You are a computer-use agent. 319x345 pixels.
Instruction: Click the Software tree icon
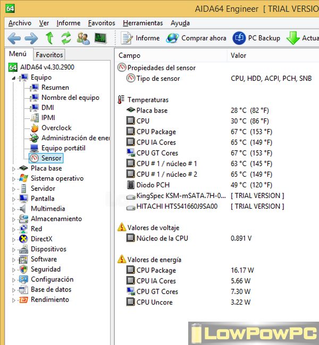[x=23, y=259]
